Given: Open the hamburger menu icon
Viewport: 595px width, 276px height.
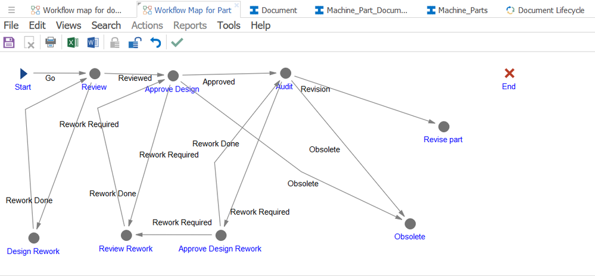Looking at the screenshot, I should (x=11, y=10).
